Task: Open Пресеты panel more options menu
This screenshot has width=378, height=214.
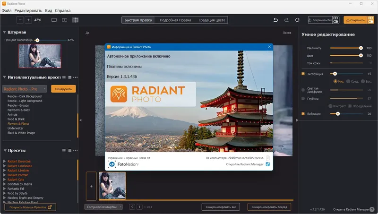Action: (76, 150)
